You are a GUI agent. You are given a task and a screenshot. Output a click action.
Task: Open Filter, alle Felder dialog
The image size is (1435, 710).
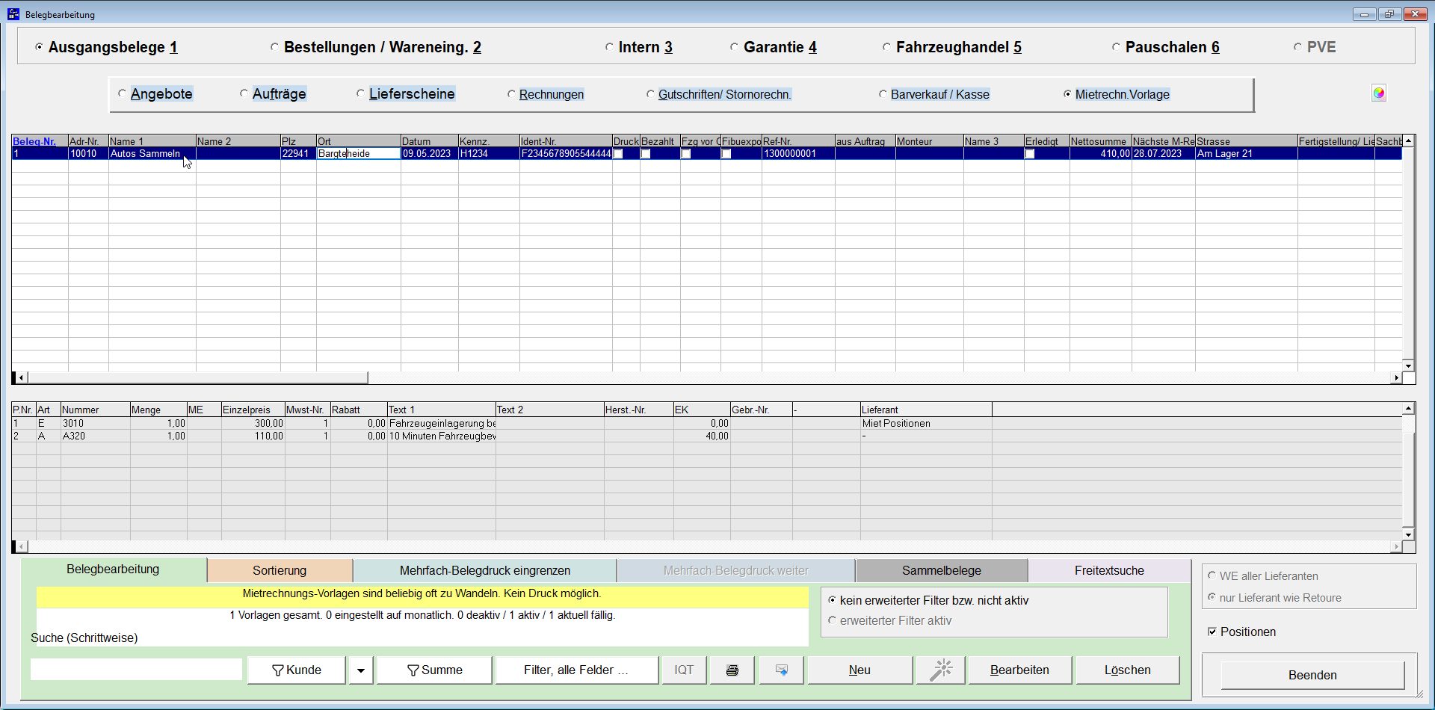coord(576,670)
